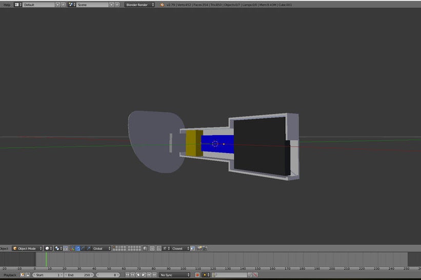Edit the Default screen layout name field
This screenshot has width=421, height=280.
click(38, 5)
